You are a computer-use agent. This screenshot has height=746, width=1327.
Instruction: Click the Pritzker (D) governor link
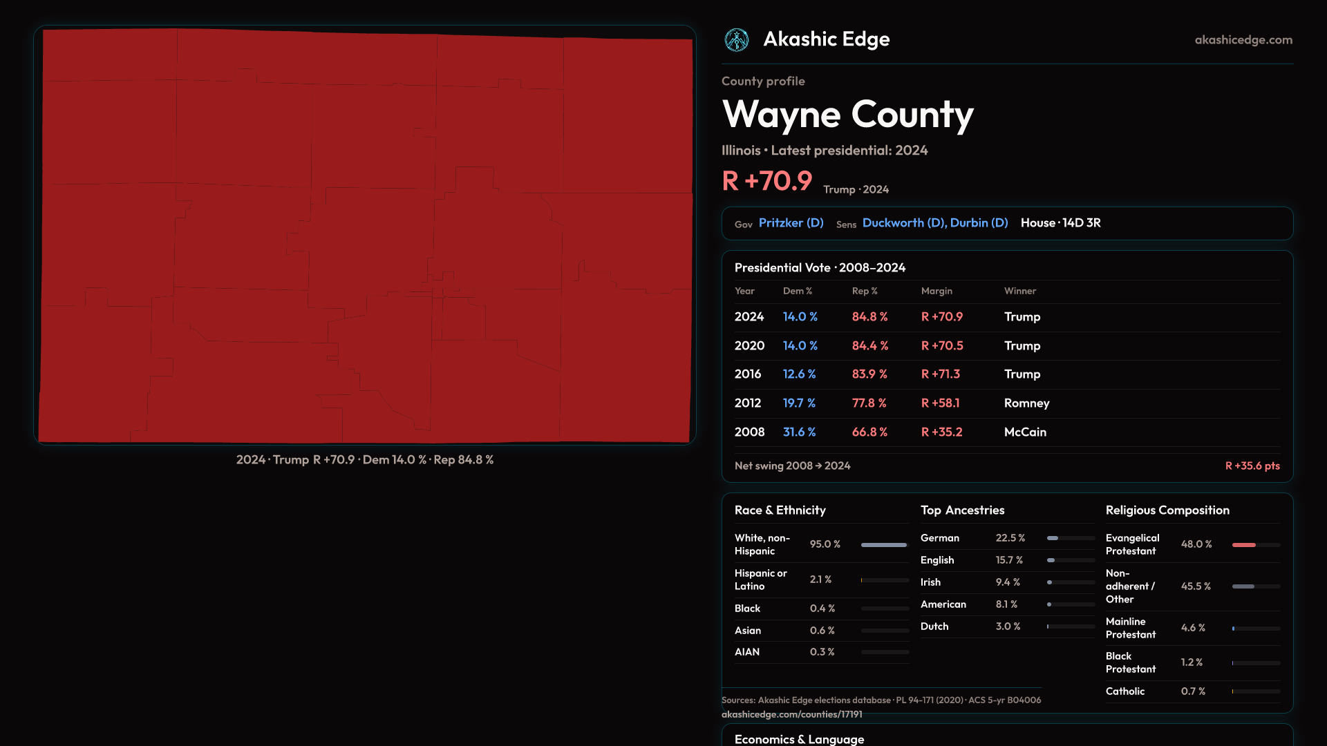791,223
